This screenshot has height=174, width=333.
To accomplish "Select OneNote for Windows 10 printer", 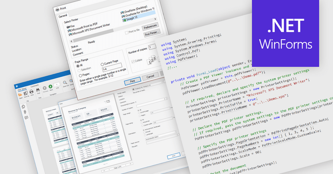I will (138, 12).
